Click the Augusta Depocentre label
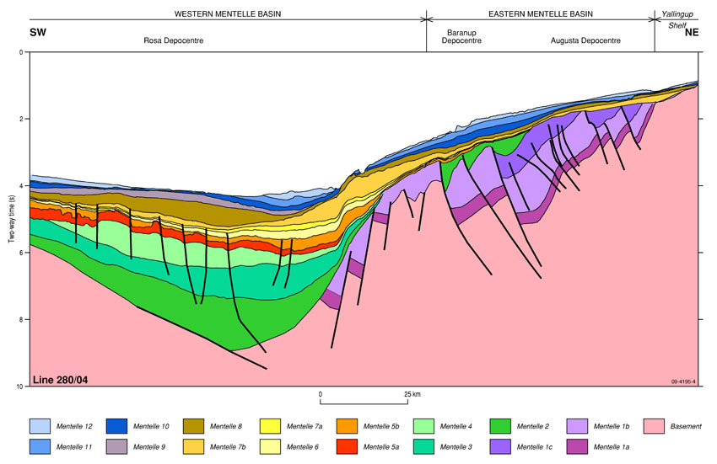This screenshot has height=464, width=717. tap(585, 40)
